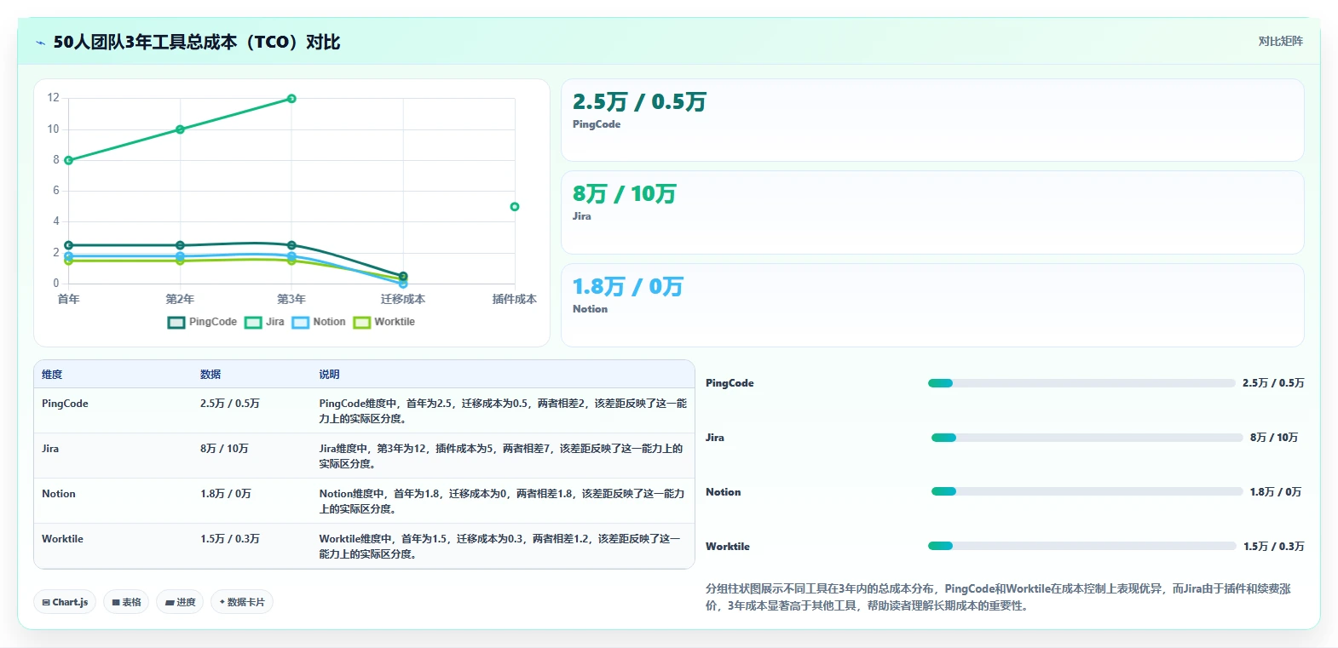Click table value 1.5万 / 0.3万

(230, 539)
